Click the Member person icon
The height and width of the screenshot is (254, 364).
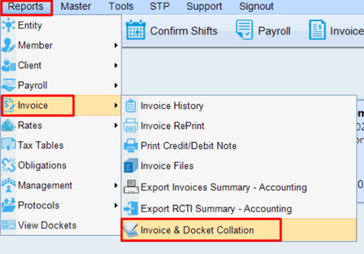8,45
